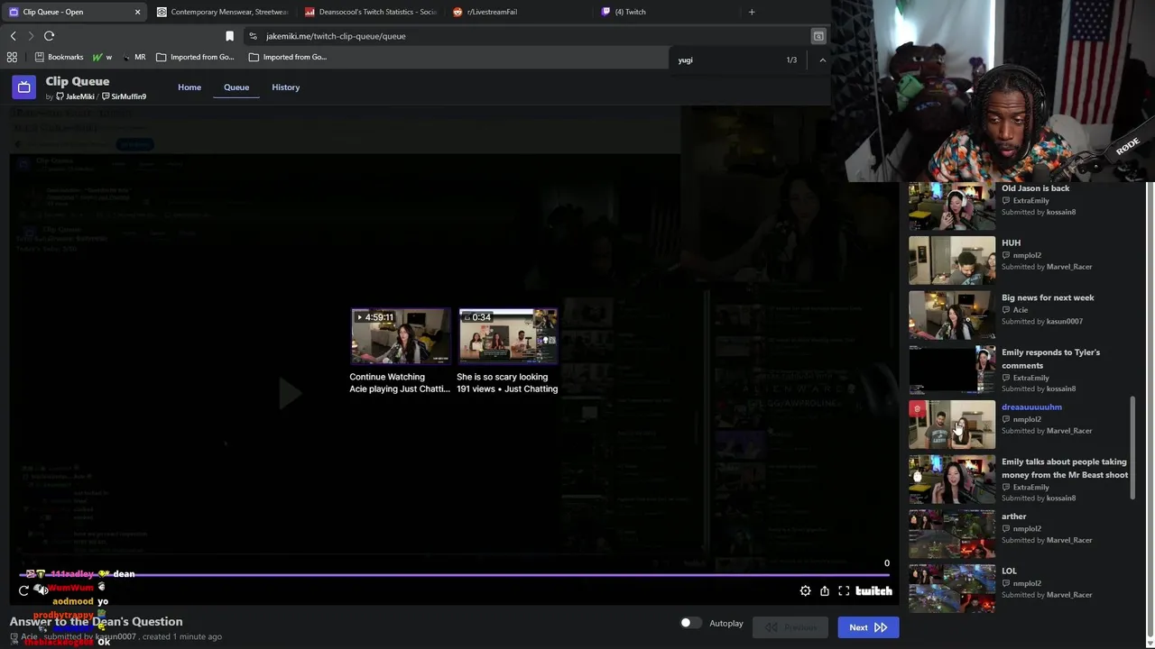This screenshot has height=649, width=1155.
Task: Click the Old Jason is back thumbnail
Action: pos(952,206)
